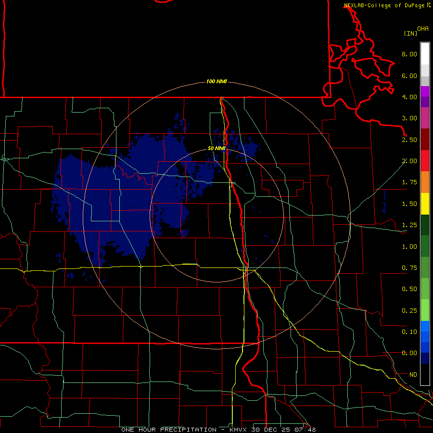Click the black ND segment of color scale
Screen dimensions: 433x433
[x=425, y=374]
